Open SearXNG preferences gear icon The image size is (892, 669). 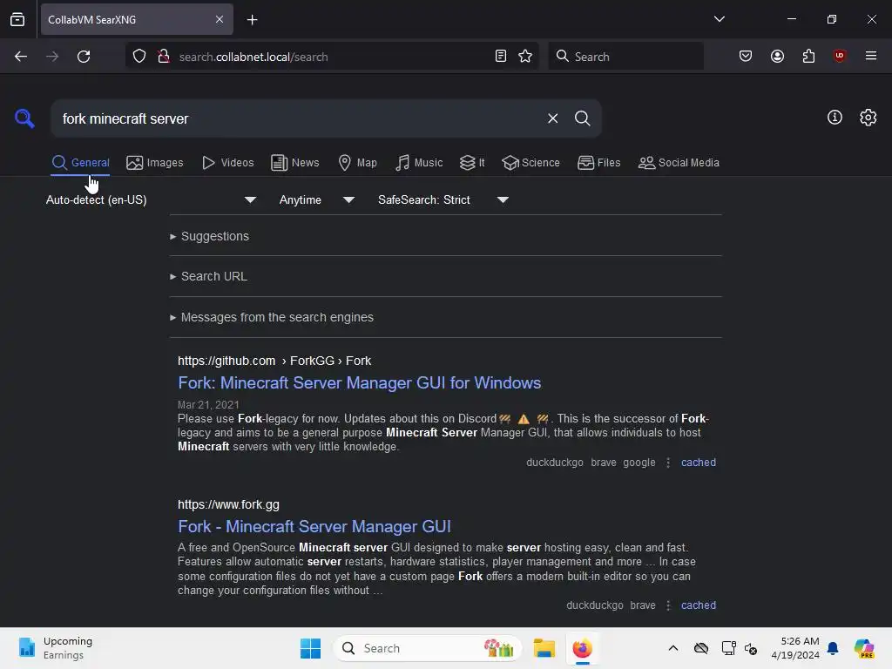tap(868, 118)
